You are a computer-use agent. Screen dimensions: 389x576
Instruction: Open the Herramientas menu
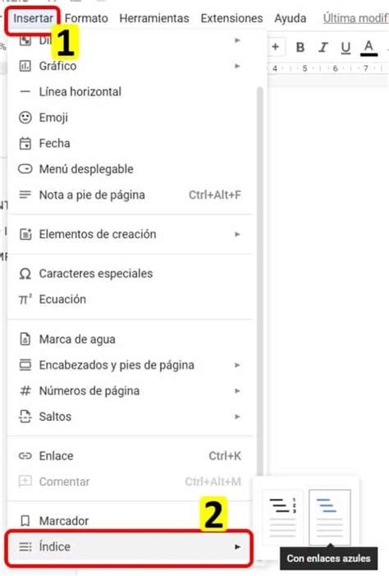(154, 18)
